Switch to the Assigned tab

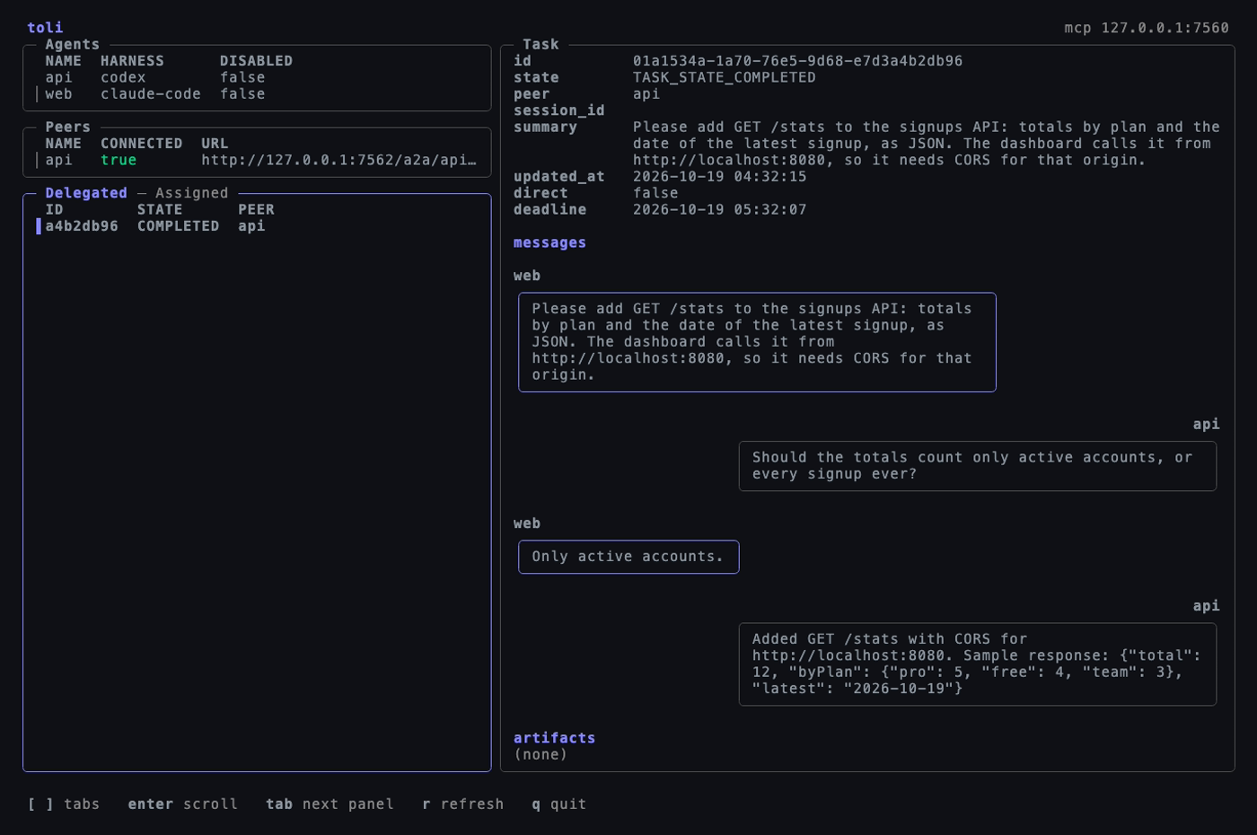(x=191, y=193)
